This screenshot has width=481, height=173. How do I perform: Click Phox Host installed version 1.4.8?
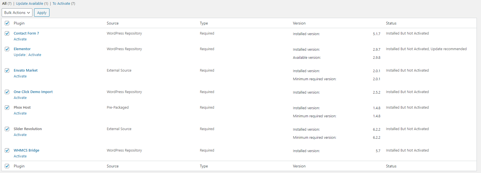376,108
